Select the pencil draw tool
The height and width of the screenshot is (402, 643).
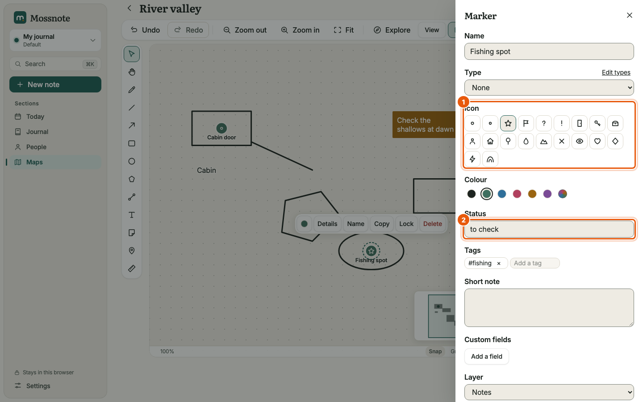[x=132, y=90]
